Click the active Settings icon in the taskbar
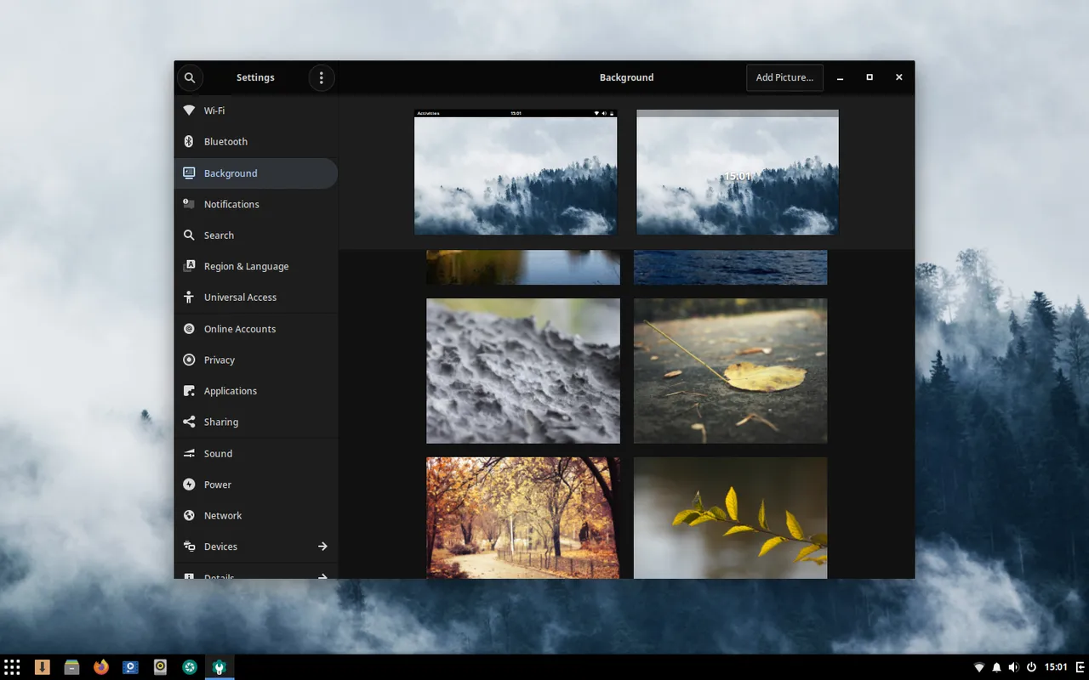 pos(220,667)
